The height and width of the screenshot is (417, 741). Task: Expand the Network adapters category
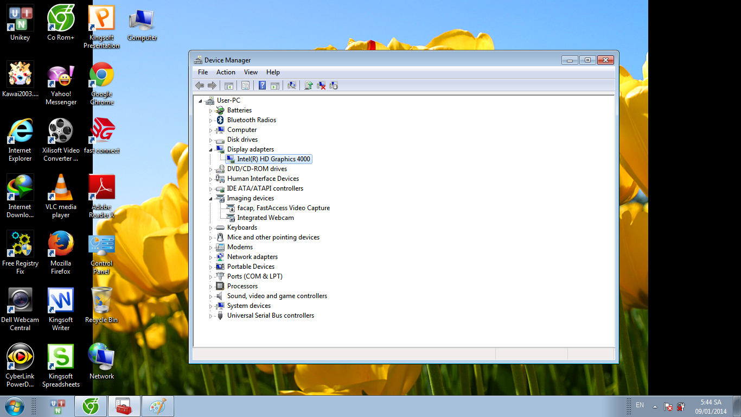(211, 257)
